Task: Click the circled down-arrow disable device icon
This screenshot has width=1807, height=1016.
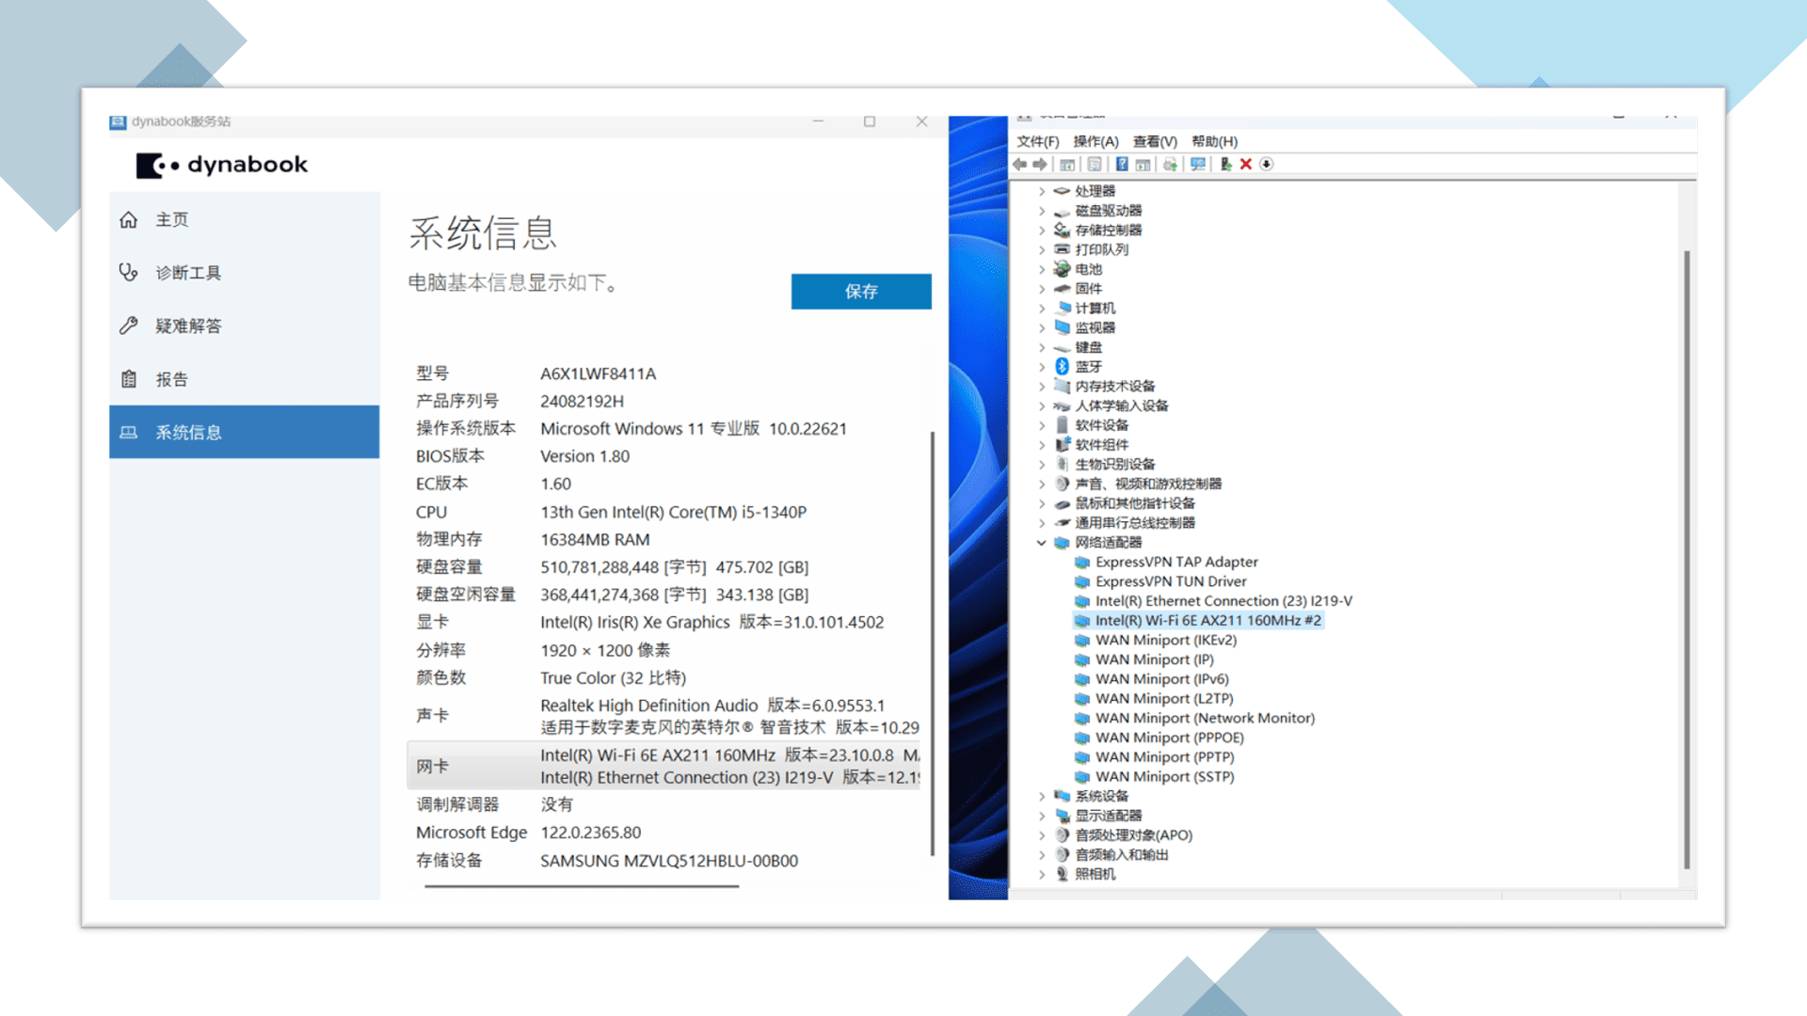Action: click(x=1267, y=165)
